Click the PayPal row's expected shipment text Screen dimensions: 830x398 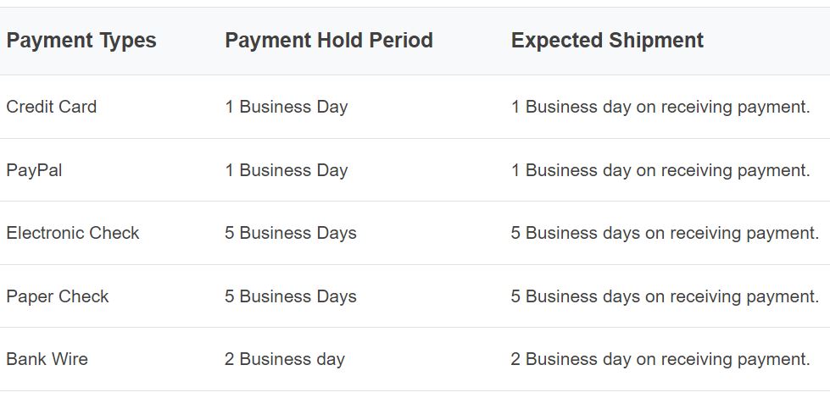pyautogui.click(x=660, y=170)
